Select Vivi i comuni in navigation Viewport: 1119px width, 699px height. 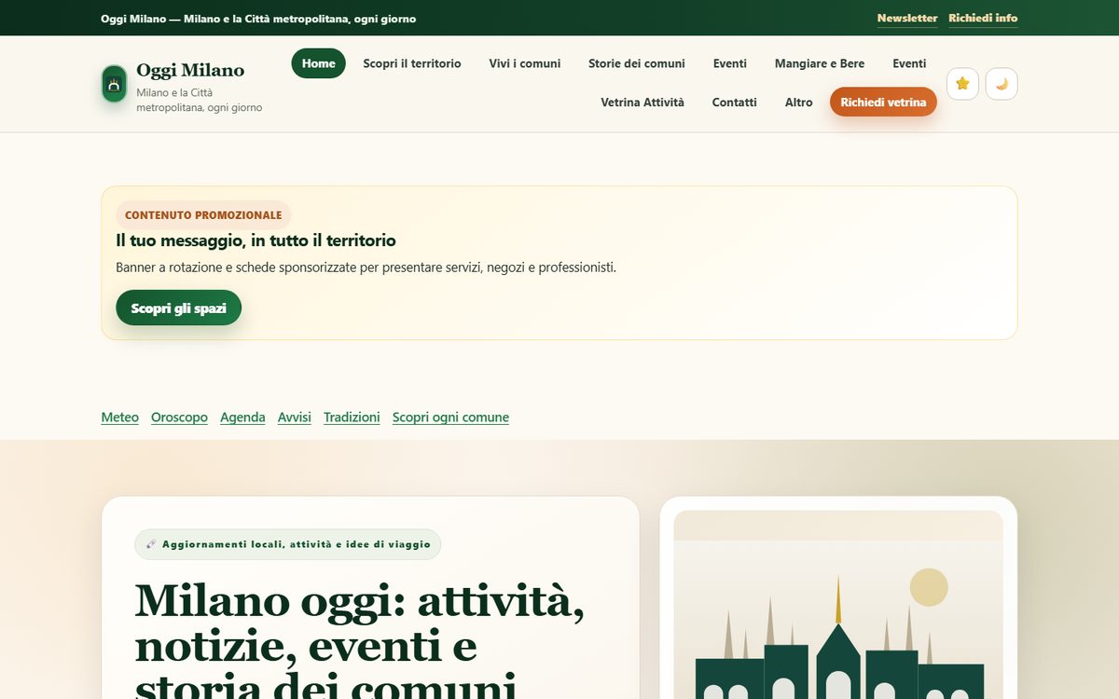(x=525, y=63)
